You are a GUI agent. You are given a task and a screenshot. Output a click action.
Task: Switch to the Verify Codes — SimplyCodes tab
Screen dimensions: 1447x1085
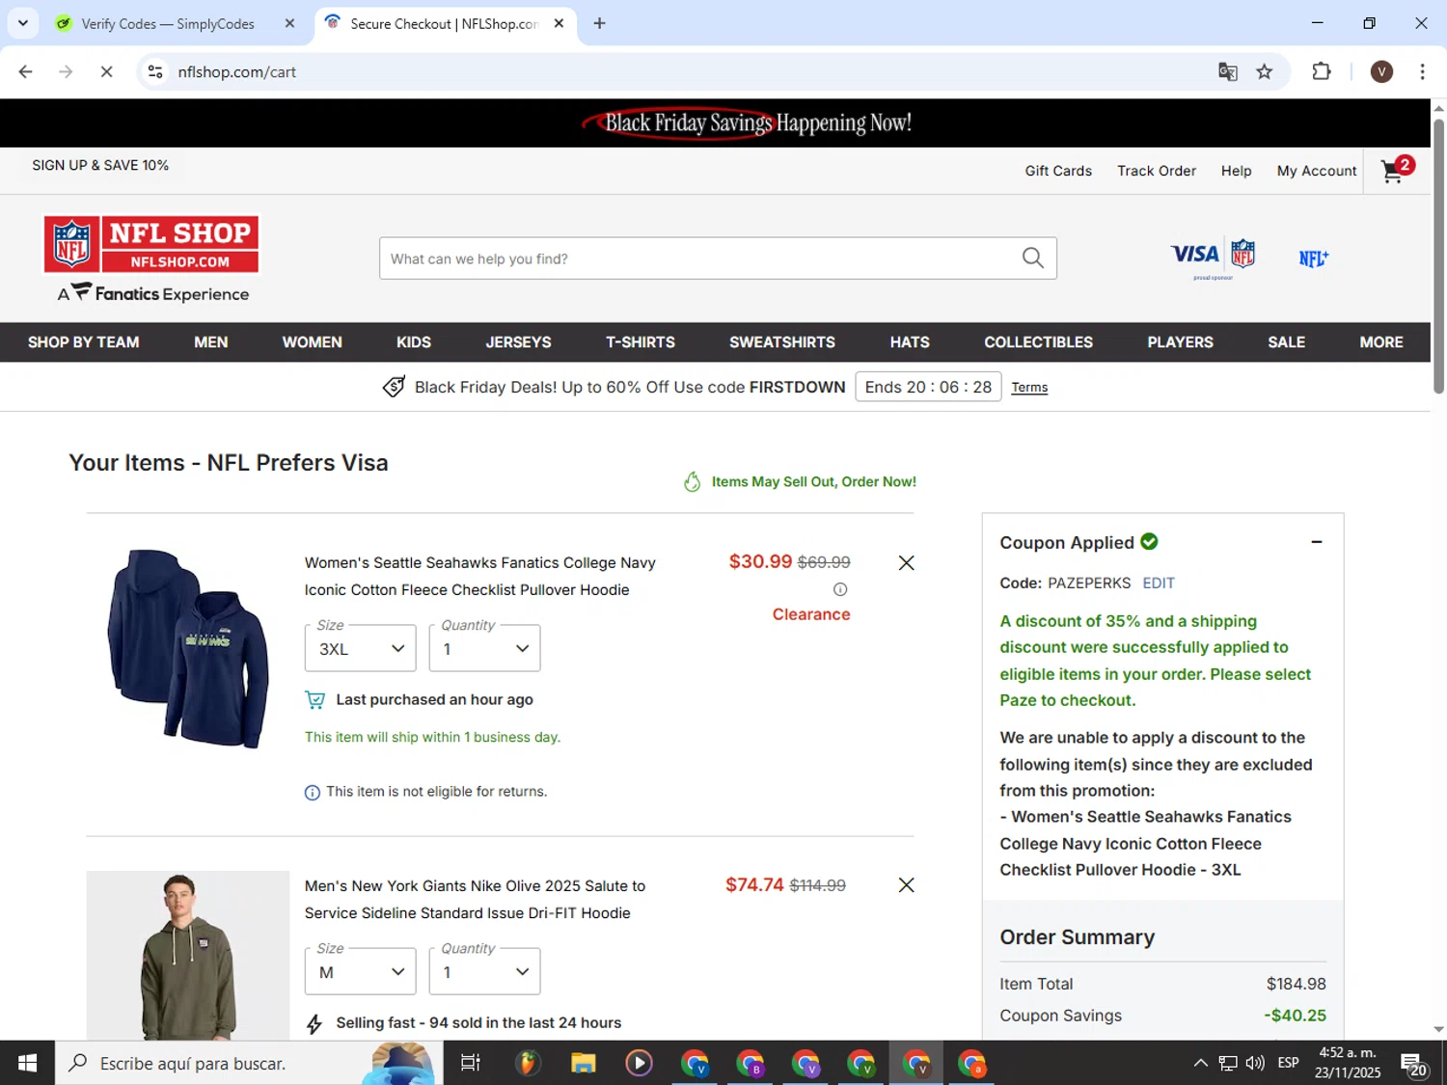tap(168, 23)
